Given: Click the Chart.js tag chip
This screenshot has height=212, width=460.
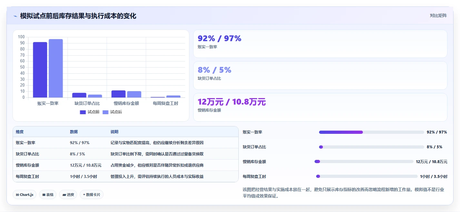Looking at the screenshot, I should [25, 195].
